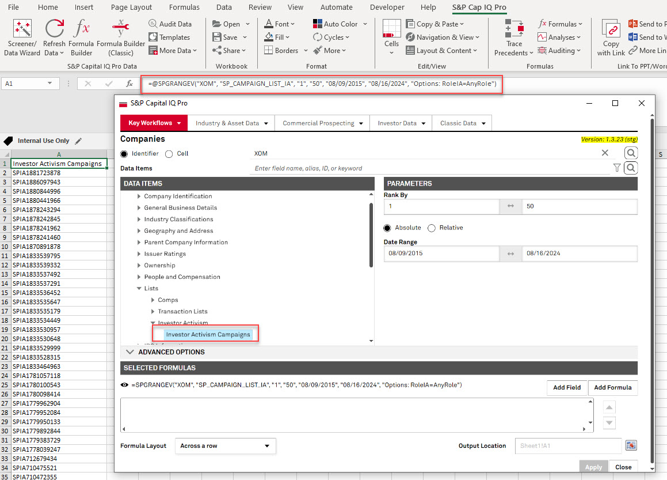The width and height of the screenshot is (667, 480).
Task: Open the Industry & Asset Data dropdown
Action: (231, 123)
